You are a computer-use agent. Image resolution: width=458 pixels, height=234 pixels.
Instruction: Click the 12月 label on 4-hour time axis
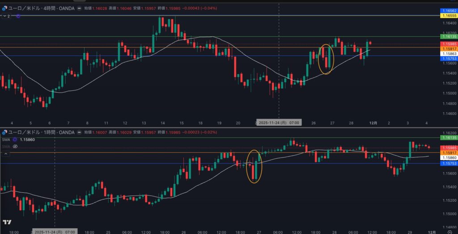coord(373,123)
